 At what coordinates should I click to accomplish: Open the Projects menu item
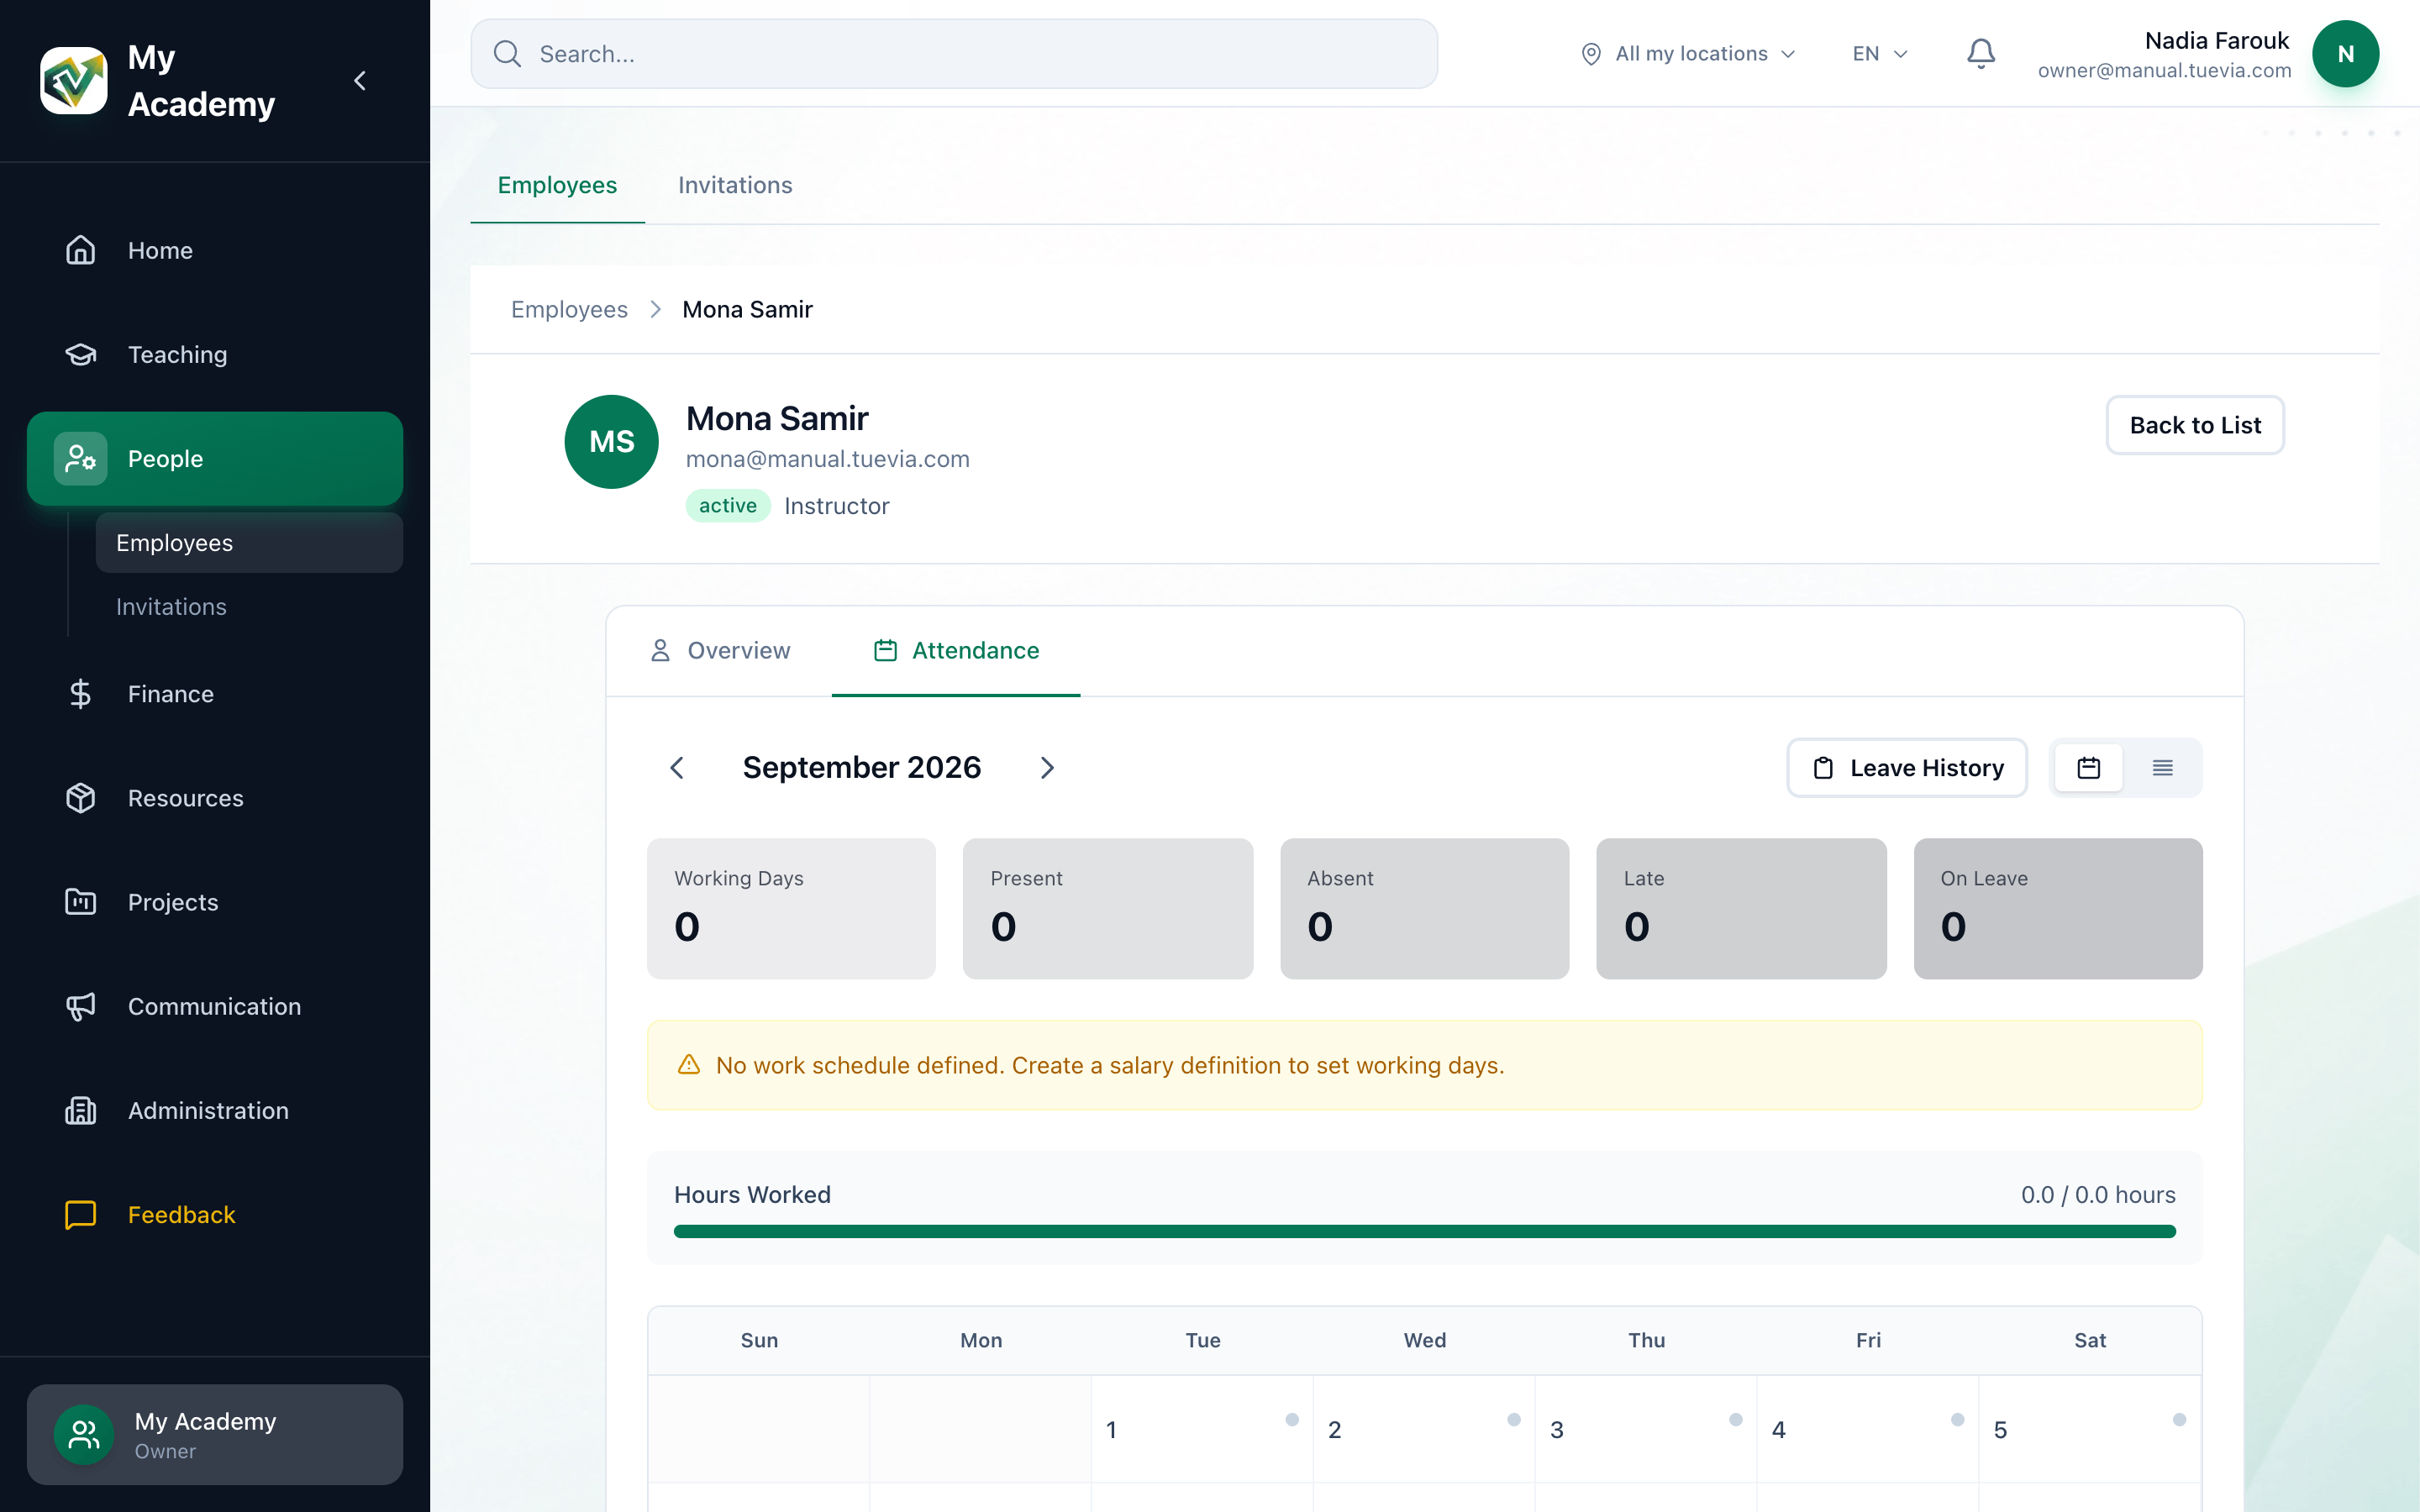(x=215, y=902)
